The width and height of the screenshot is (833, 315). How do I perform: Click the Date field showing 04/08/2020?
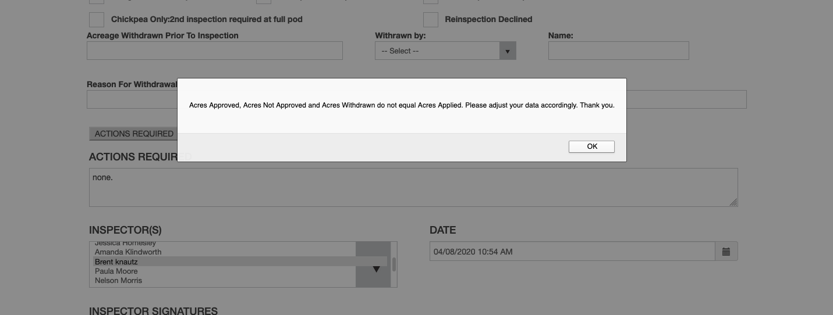point(572,252)
